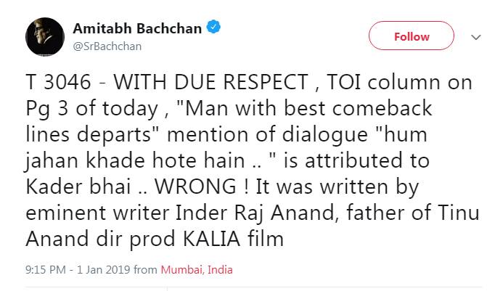This screenshot has height=291, width=487.
Task: Click the blue verified badge icon
Action: click(x=213, y=28)
